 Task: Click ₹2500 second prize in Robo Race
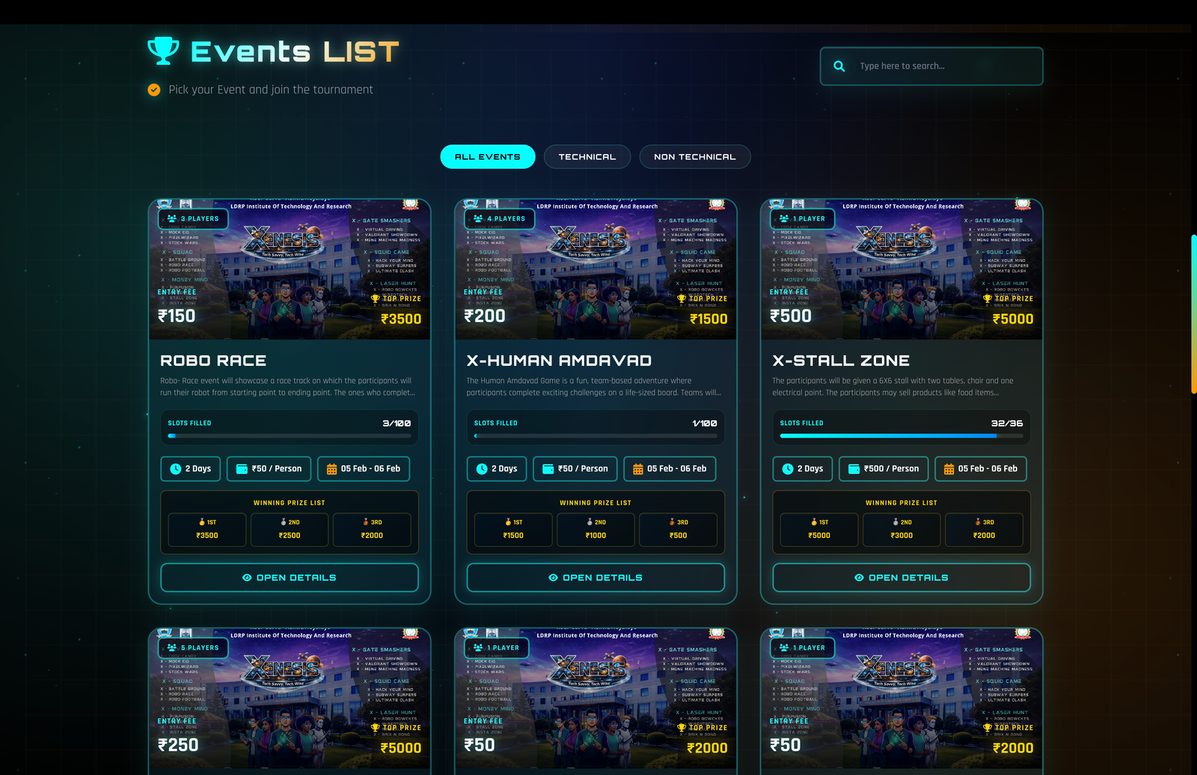tap(290, 536)
